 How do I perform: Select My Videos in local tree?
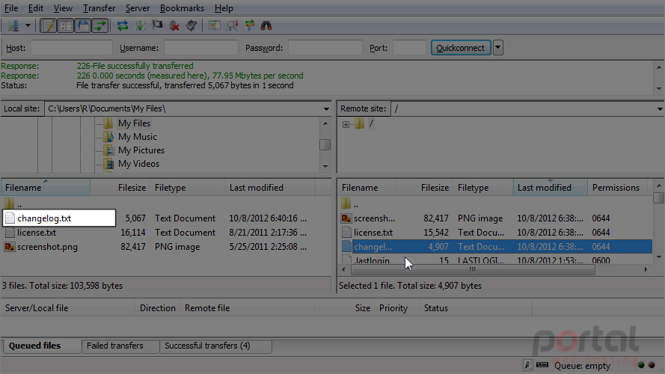coord(138,164)
